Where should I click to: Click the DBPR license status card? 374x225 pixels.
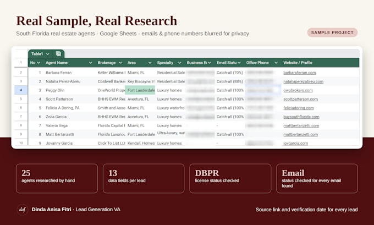click(x=230, y=178)
